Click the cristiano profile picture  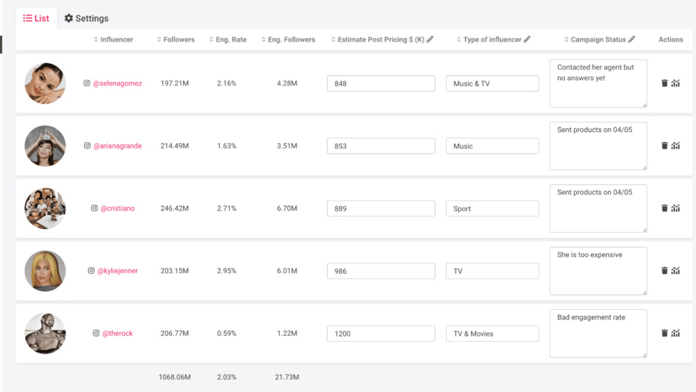(45, 209)
